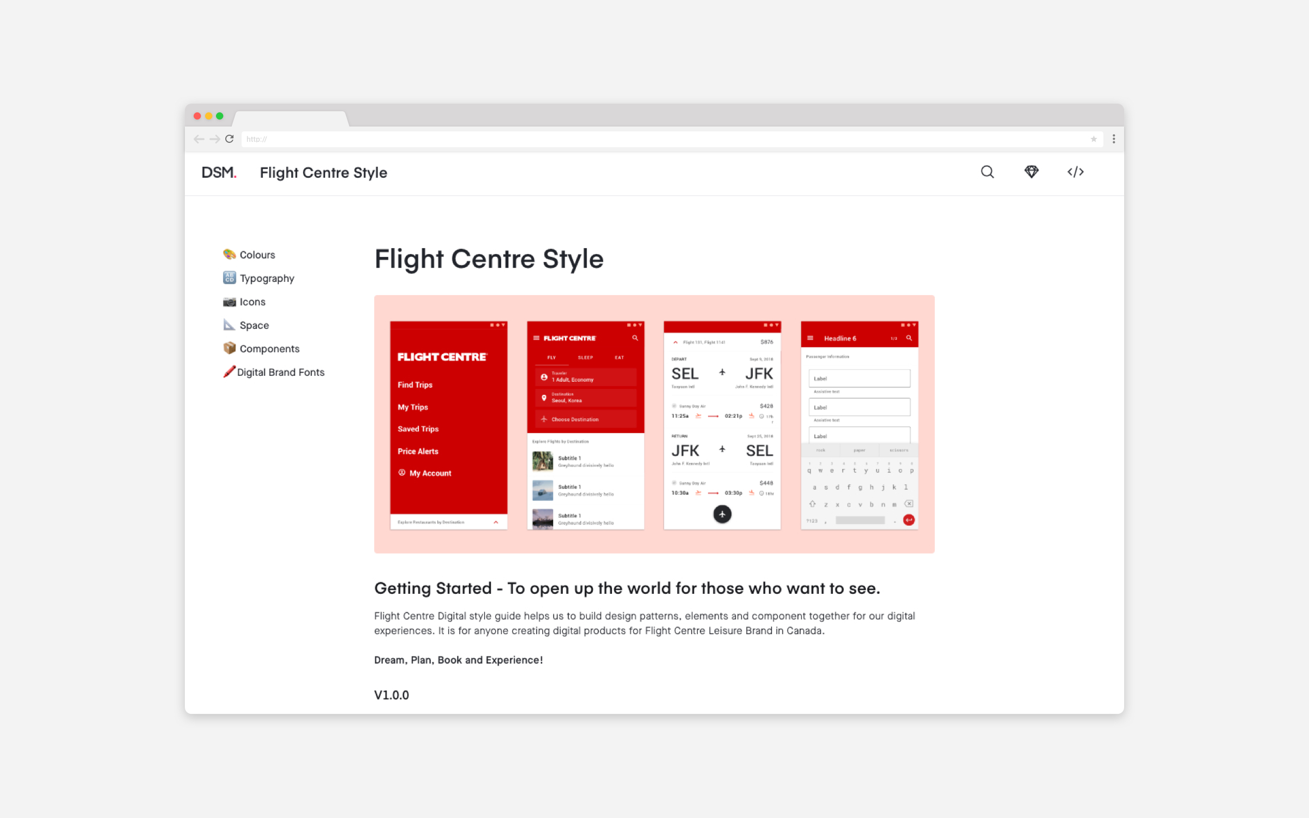Click the Sketch diamond icon in the header
The width and height of the screenshot is (1309, 818).
tap(1031, 172)
